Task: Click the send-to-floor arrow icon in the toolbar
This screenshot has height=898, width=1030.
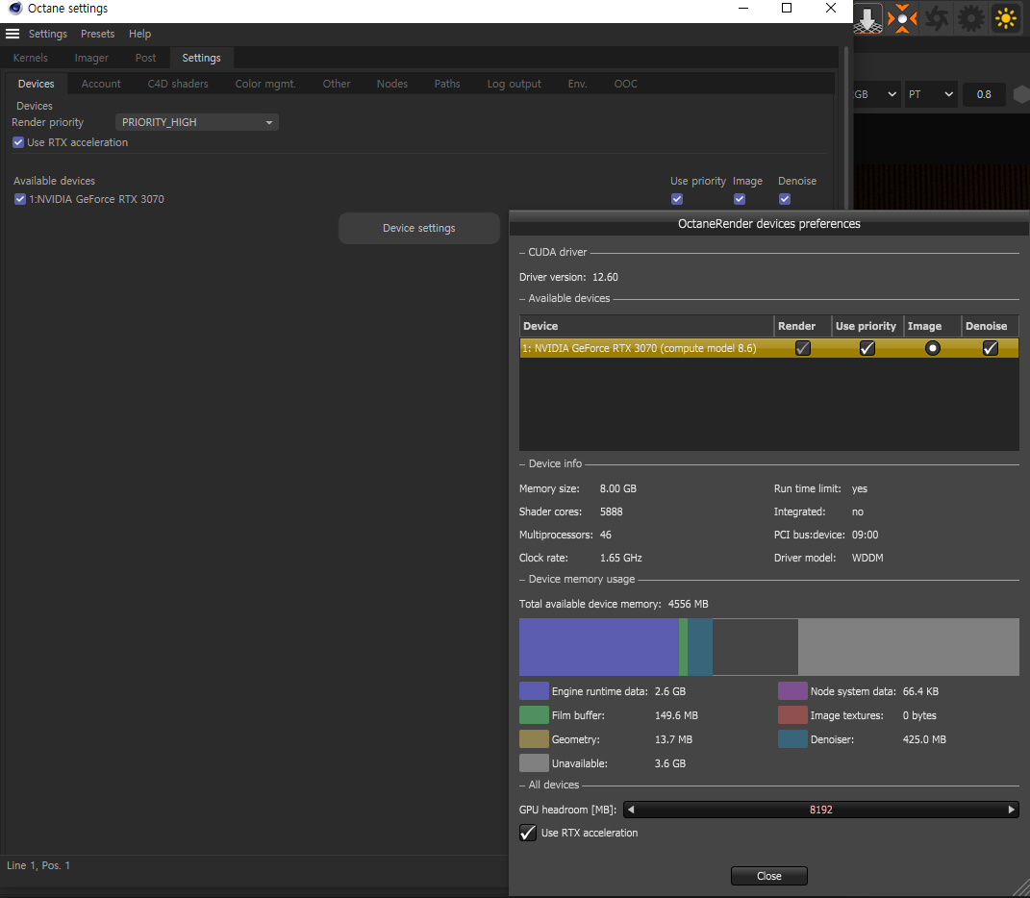Action: 867,18
